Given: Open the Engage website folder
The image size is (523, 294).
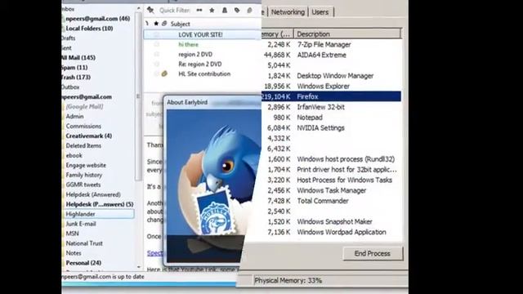Looking at the screenshot, I should 86,165.
